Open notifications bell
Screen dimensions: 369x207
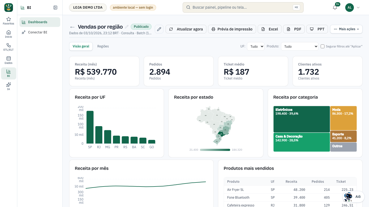click(x=335, y=8)
